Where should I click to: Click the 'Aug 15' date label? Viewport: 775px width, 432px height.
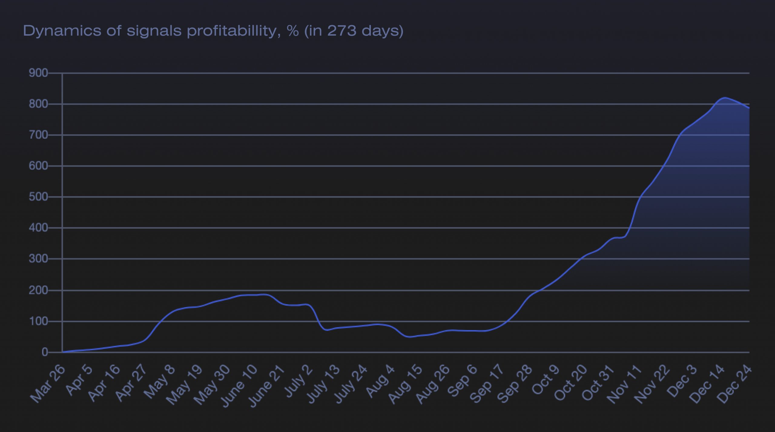pyautogui.click(x=405, y=384)
